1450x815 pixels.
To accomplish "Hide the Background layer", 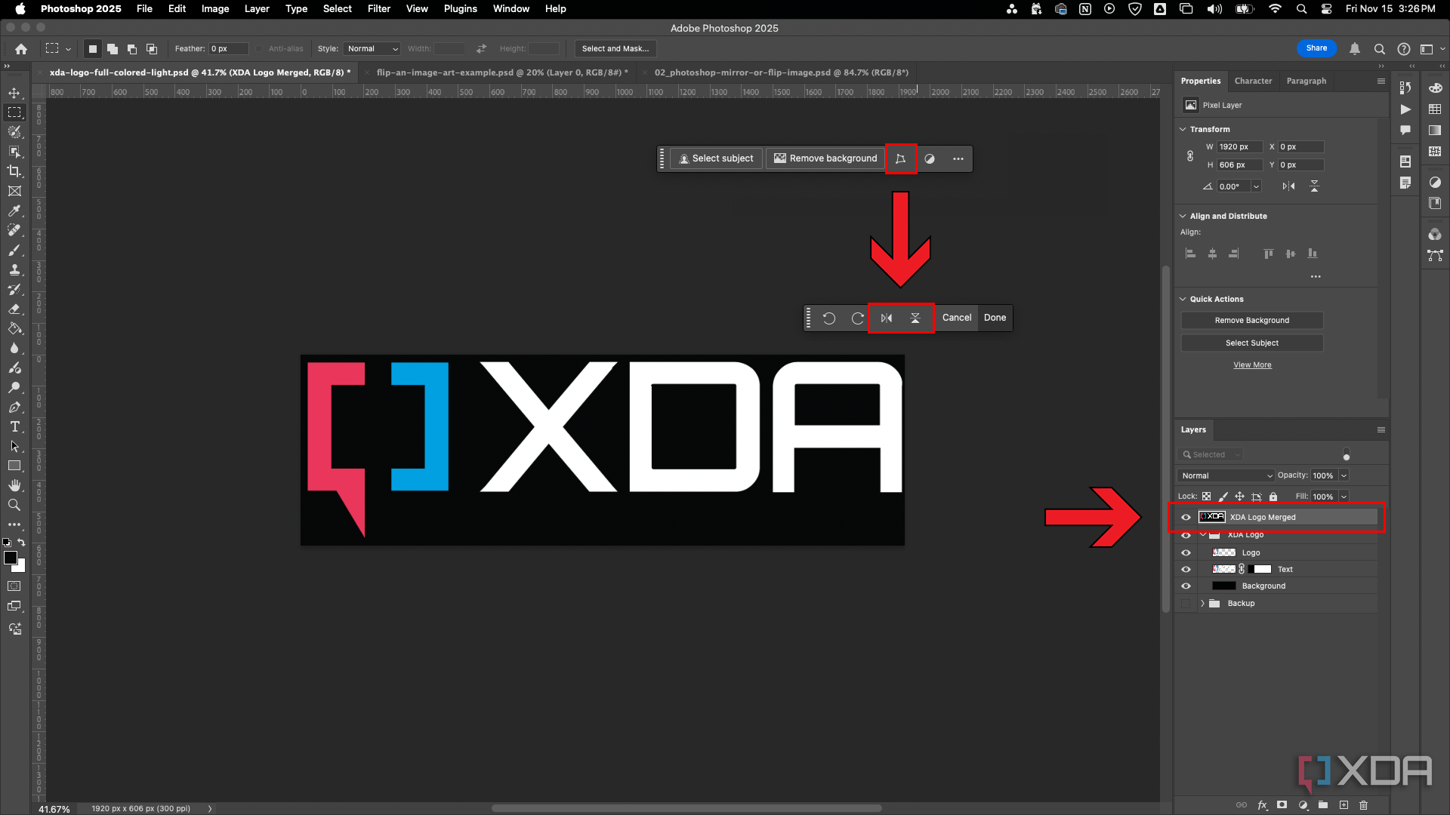I will [1186, 586].
